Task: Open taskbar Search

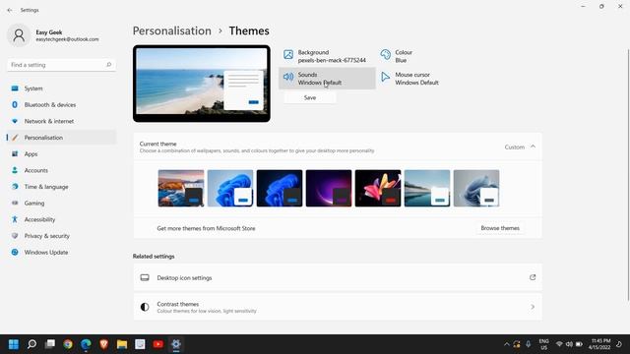Action: (31, 344)
